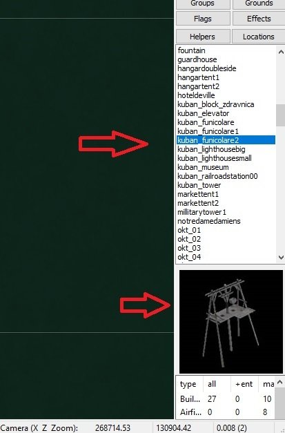The image size is (285, 433).
Task: Click the funicolare 3D preview thumbnail
Action: pos(231,322)
